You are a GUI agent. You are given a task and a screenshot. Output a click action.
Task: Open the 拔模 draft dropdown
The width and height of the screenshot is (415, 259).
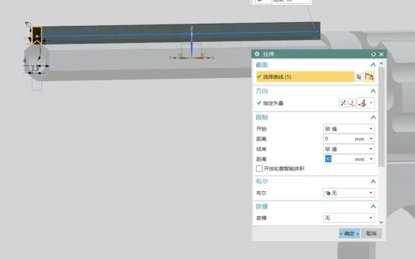(349, 218)
